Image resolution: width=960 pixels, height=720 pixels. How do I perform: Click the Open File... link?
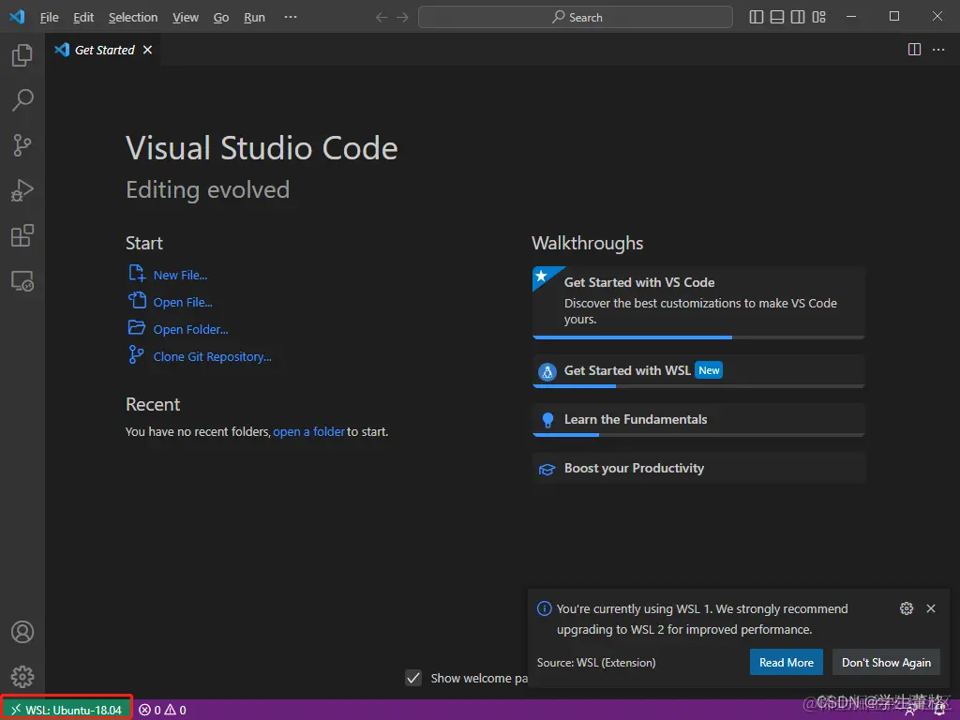coord(183,303)
